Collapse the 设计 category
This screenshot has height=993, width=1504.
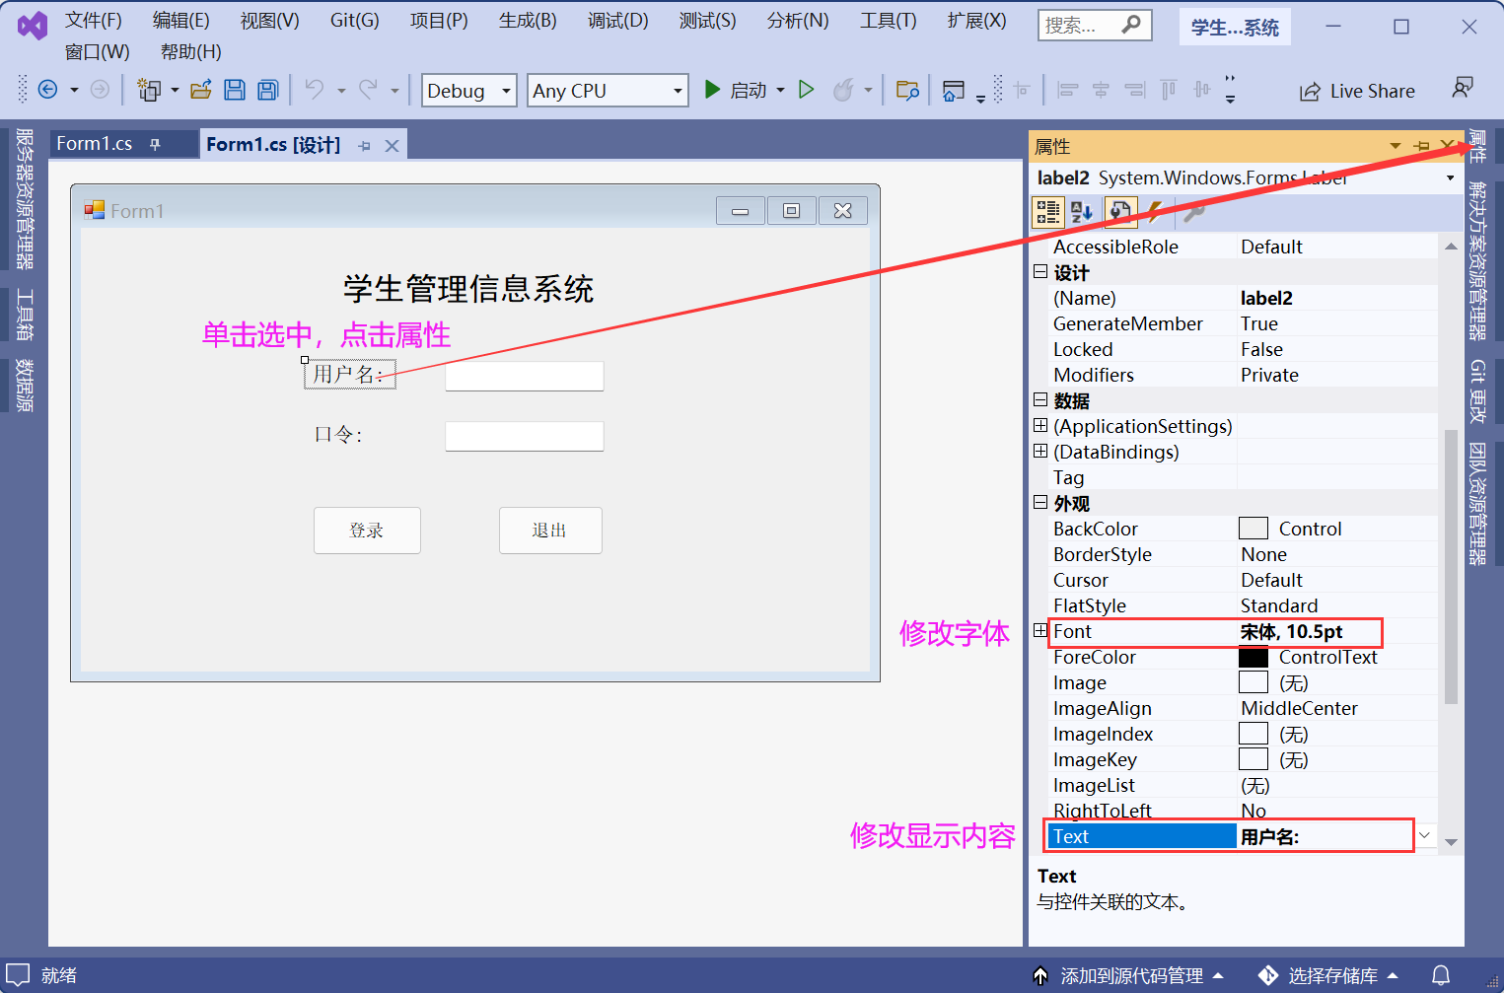click(x=1040, y=271)
